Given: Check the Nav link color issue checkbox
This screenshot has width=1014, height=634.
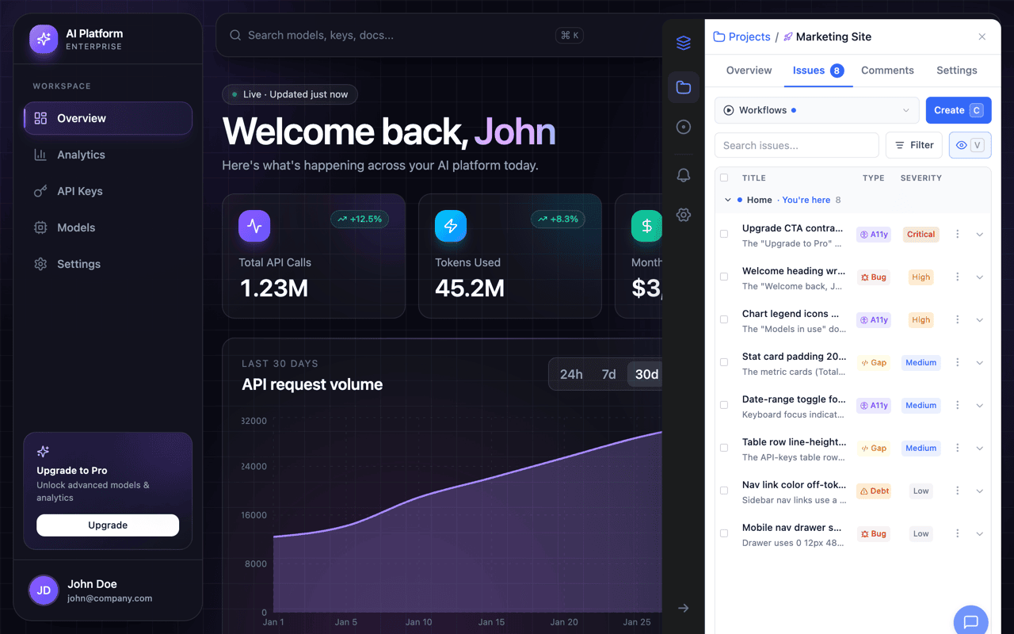Looking at the screenshot, I should [724, 491].
